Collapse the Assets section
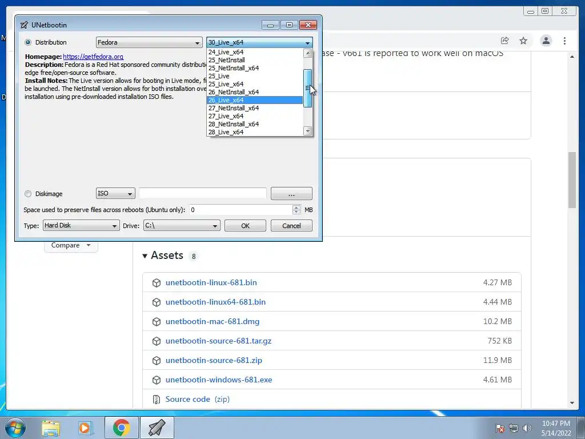 pyautogui.click(x=145, y=256)
